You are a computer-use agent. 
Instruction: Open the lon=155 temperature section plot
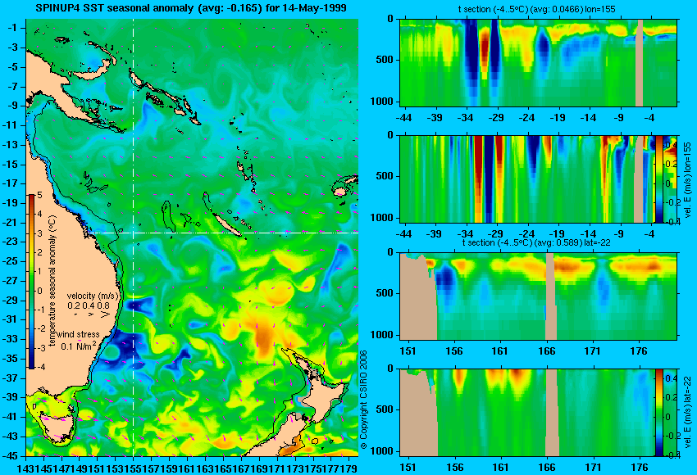[x=538, y=62]
